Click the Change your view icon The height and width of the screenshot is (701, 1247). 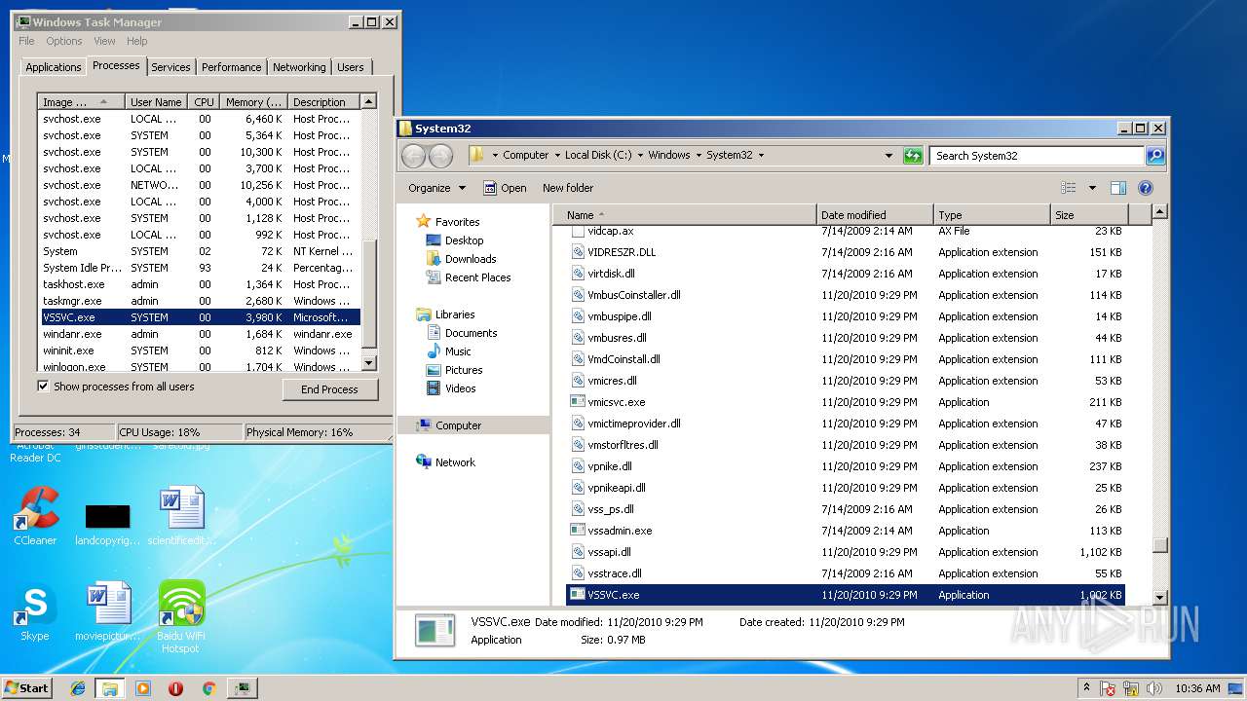pyautogui.click(x=1069, y=188)
